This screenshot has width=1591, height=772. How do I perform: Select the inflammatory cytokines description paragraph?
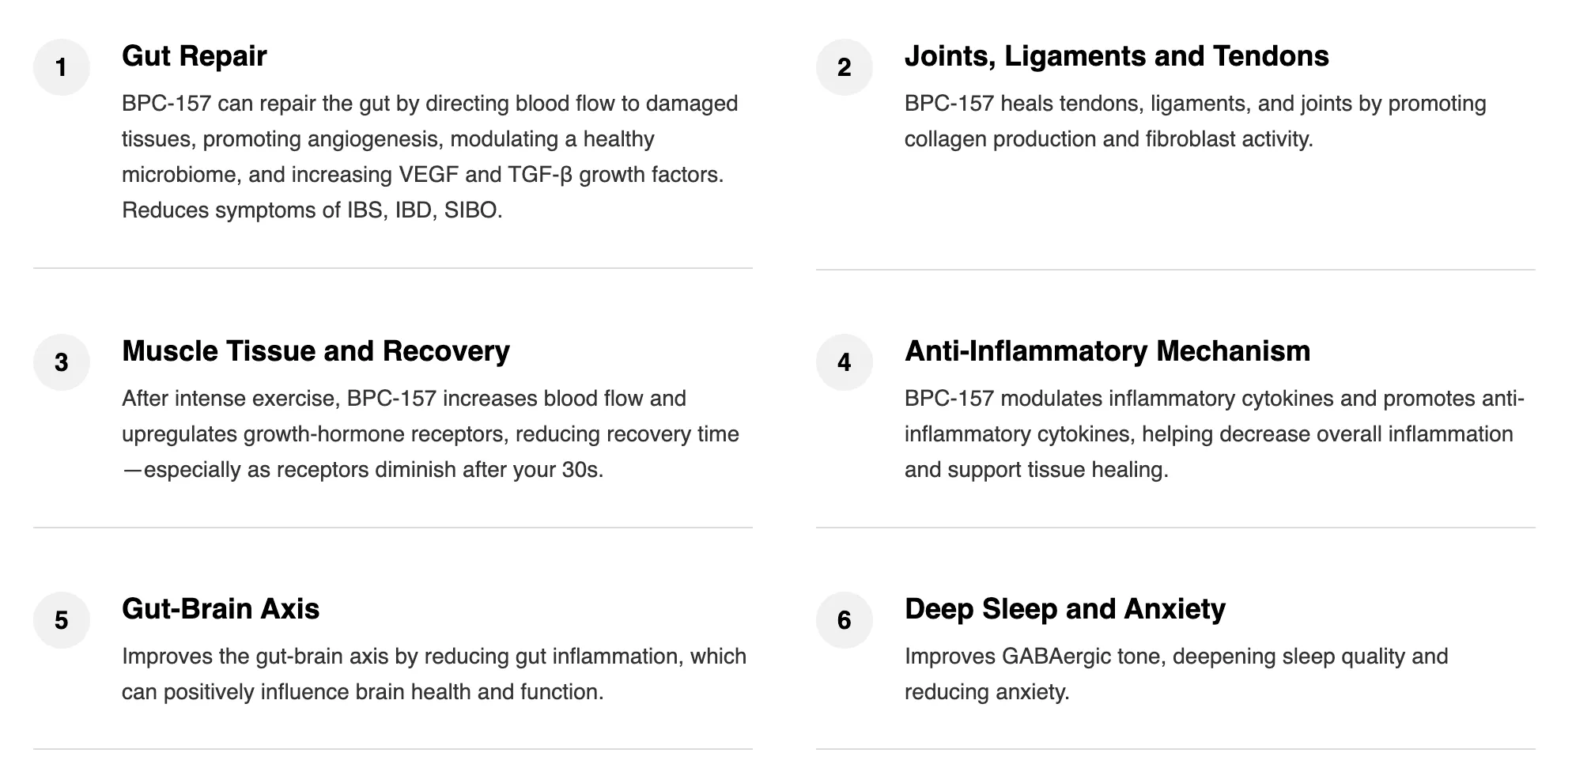pyautogui.click(x=1213, y=434)
